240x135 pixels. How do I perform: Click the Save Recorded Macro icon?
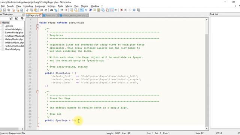138,10
